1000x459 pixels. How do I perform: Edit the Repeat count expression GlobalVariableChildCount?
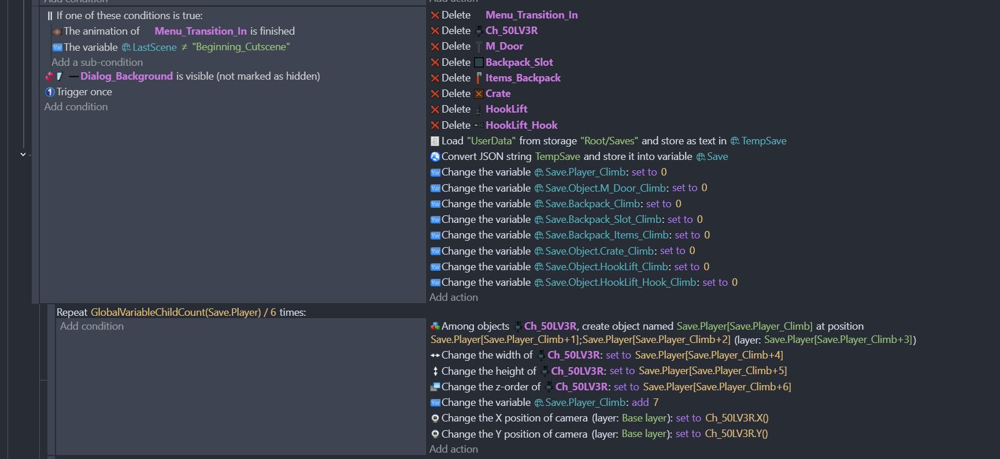pos(176,312)
